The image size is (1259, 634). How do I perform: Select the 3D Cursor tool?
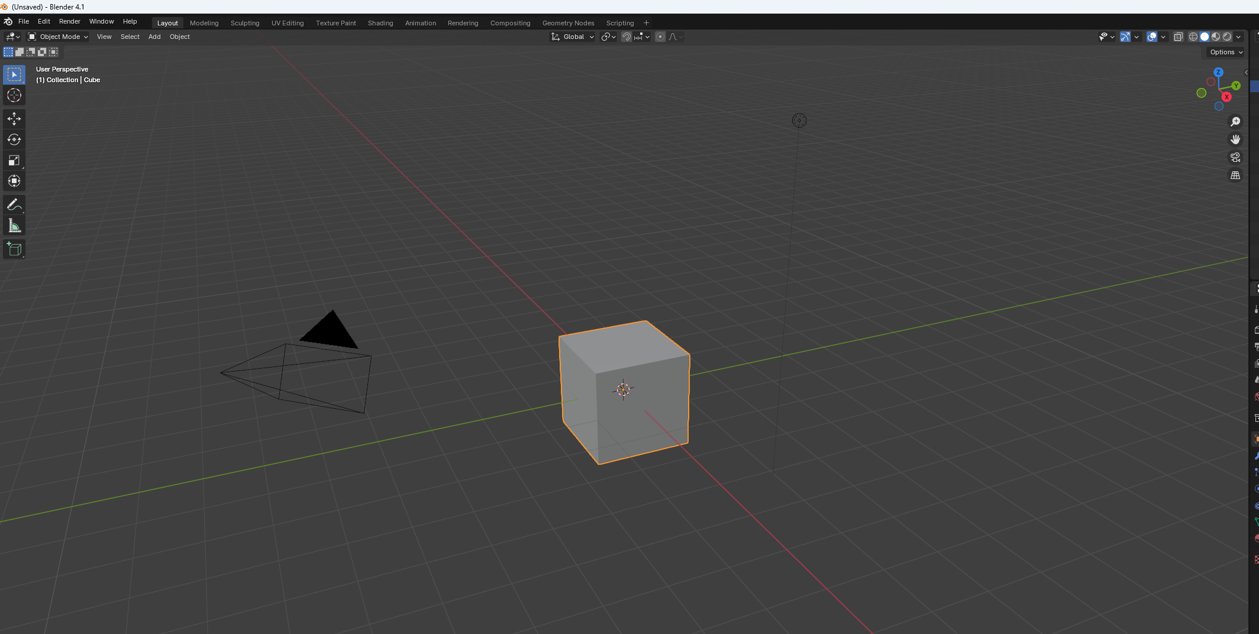(14, 95)
